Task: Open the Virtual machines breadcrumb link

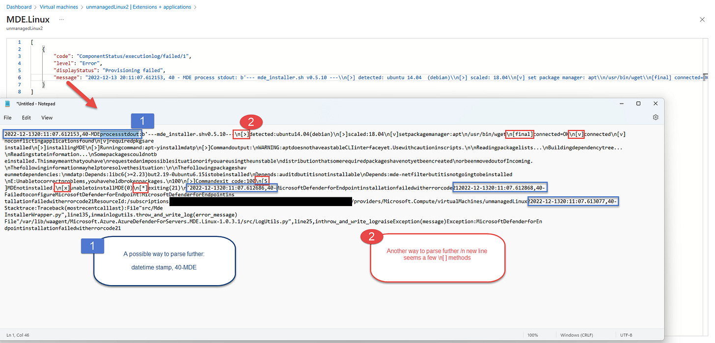Action: (x=58, y=7)
